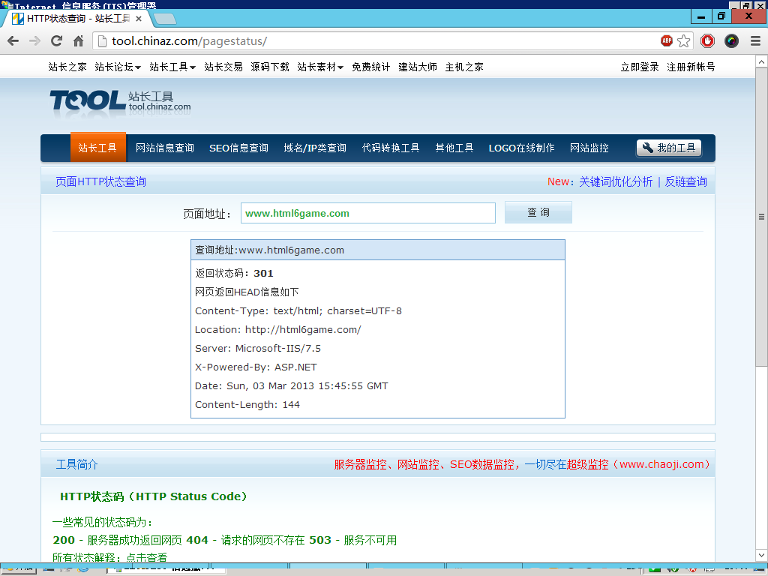Image resolution: width=768 pixels, height=576 pixels.
Task: Select the 域名/IP类查询 navigation tab
Action: (x=315, y=148)
